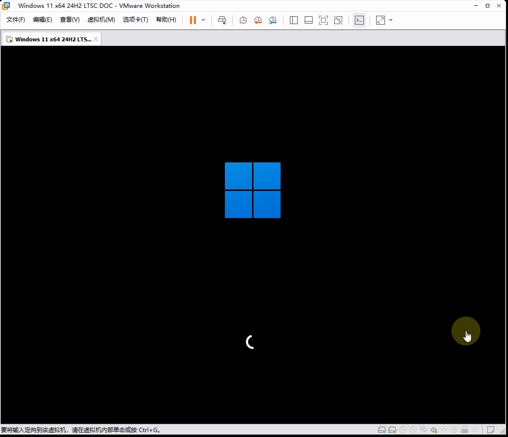The height and width of the screenshot is (437, 508).
Task: Click the greyed-out status icon left of the message log
Action: (x=476, y=430)
